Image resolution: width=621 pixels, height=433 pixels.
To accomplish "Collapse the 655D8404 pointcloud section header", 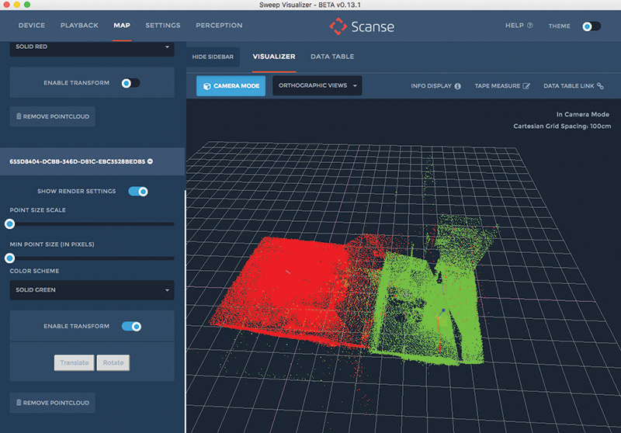I will (x=92, y=161).
